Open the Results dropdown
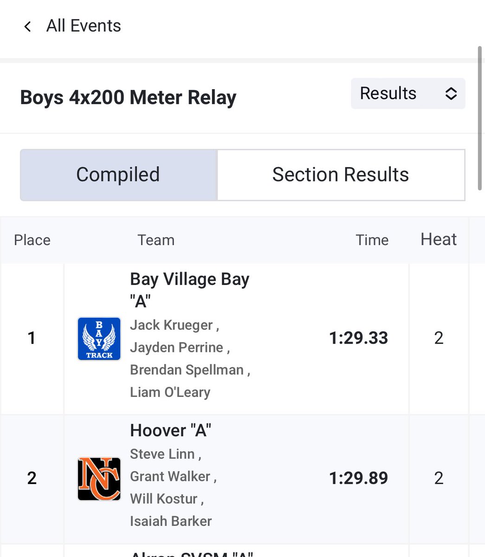Viewport: 485px width, 557px height. [408, 93]
